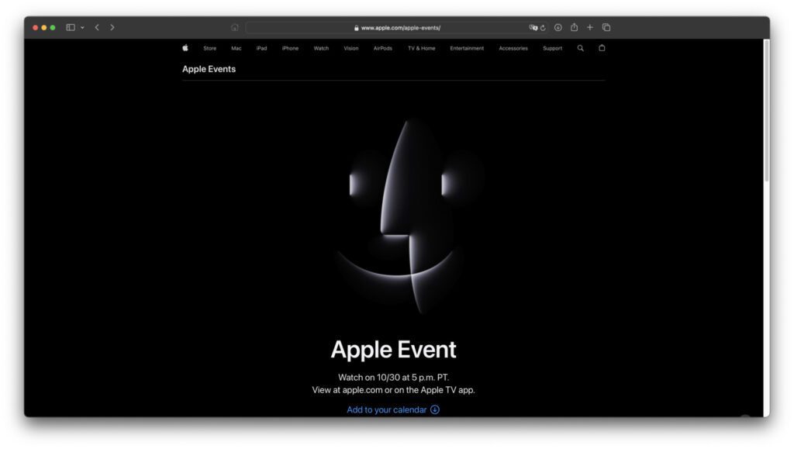Select the Vision menu item

pyautogui.click(x=350, y=48)
